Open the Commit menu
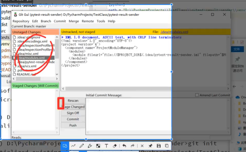The width and height of the screenshot is (246, 152). click(60, 21)
